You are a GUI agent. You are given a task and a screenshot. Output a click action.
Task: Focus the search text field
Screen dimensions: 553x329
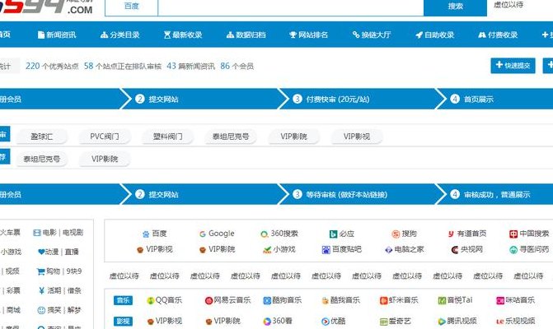[x=291, y=7]
